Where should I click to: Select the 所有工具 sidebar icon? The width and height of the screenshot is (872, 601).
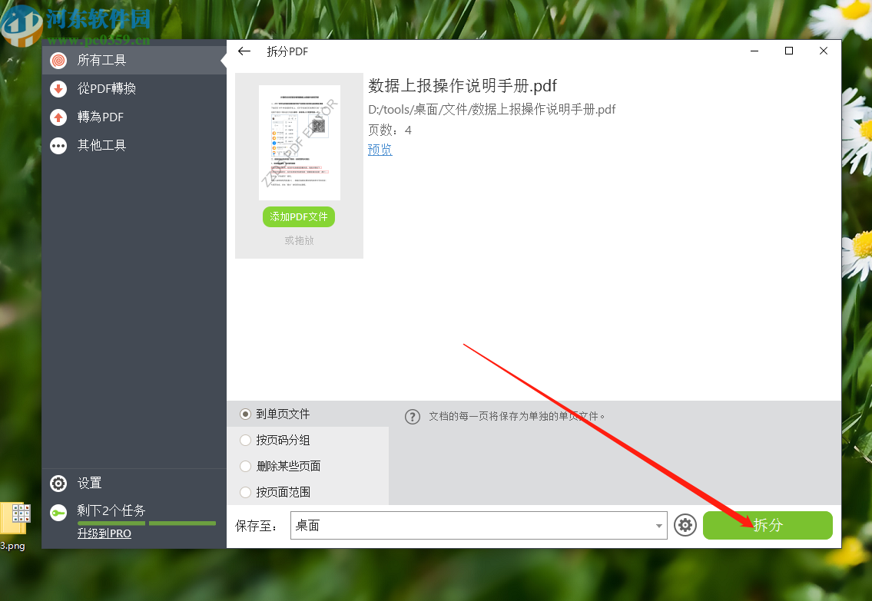(58, 60)
